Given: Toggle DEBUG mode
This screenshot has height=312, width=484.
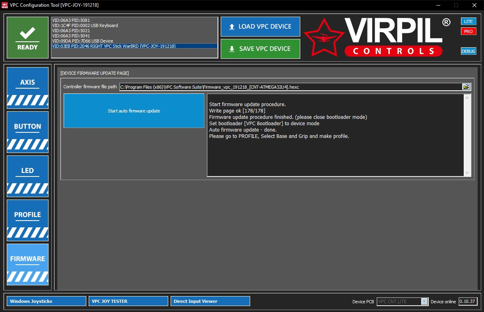Looking at the screenshot, I should [x=468, y=51].
